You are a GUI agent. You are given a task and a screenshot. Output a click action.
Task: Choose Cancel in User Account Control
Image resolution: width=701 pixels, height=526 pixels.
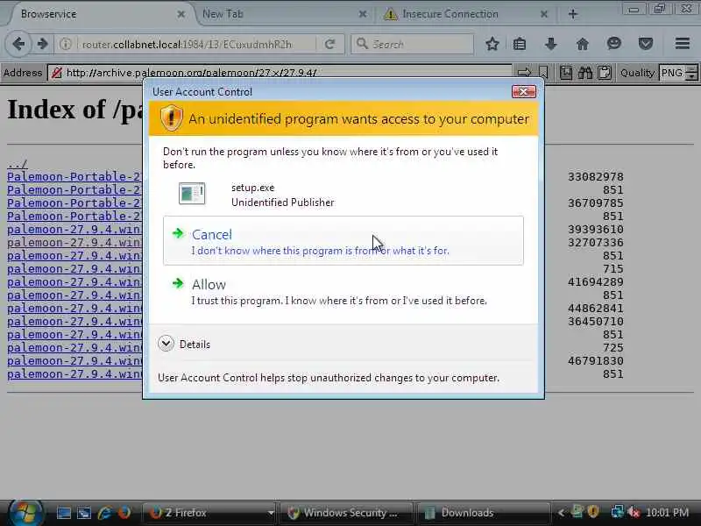pyautogui.click(x=343, y=241)
